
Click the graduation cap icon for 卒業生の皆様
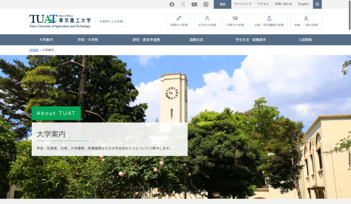235,18
